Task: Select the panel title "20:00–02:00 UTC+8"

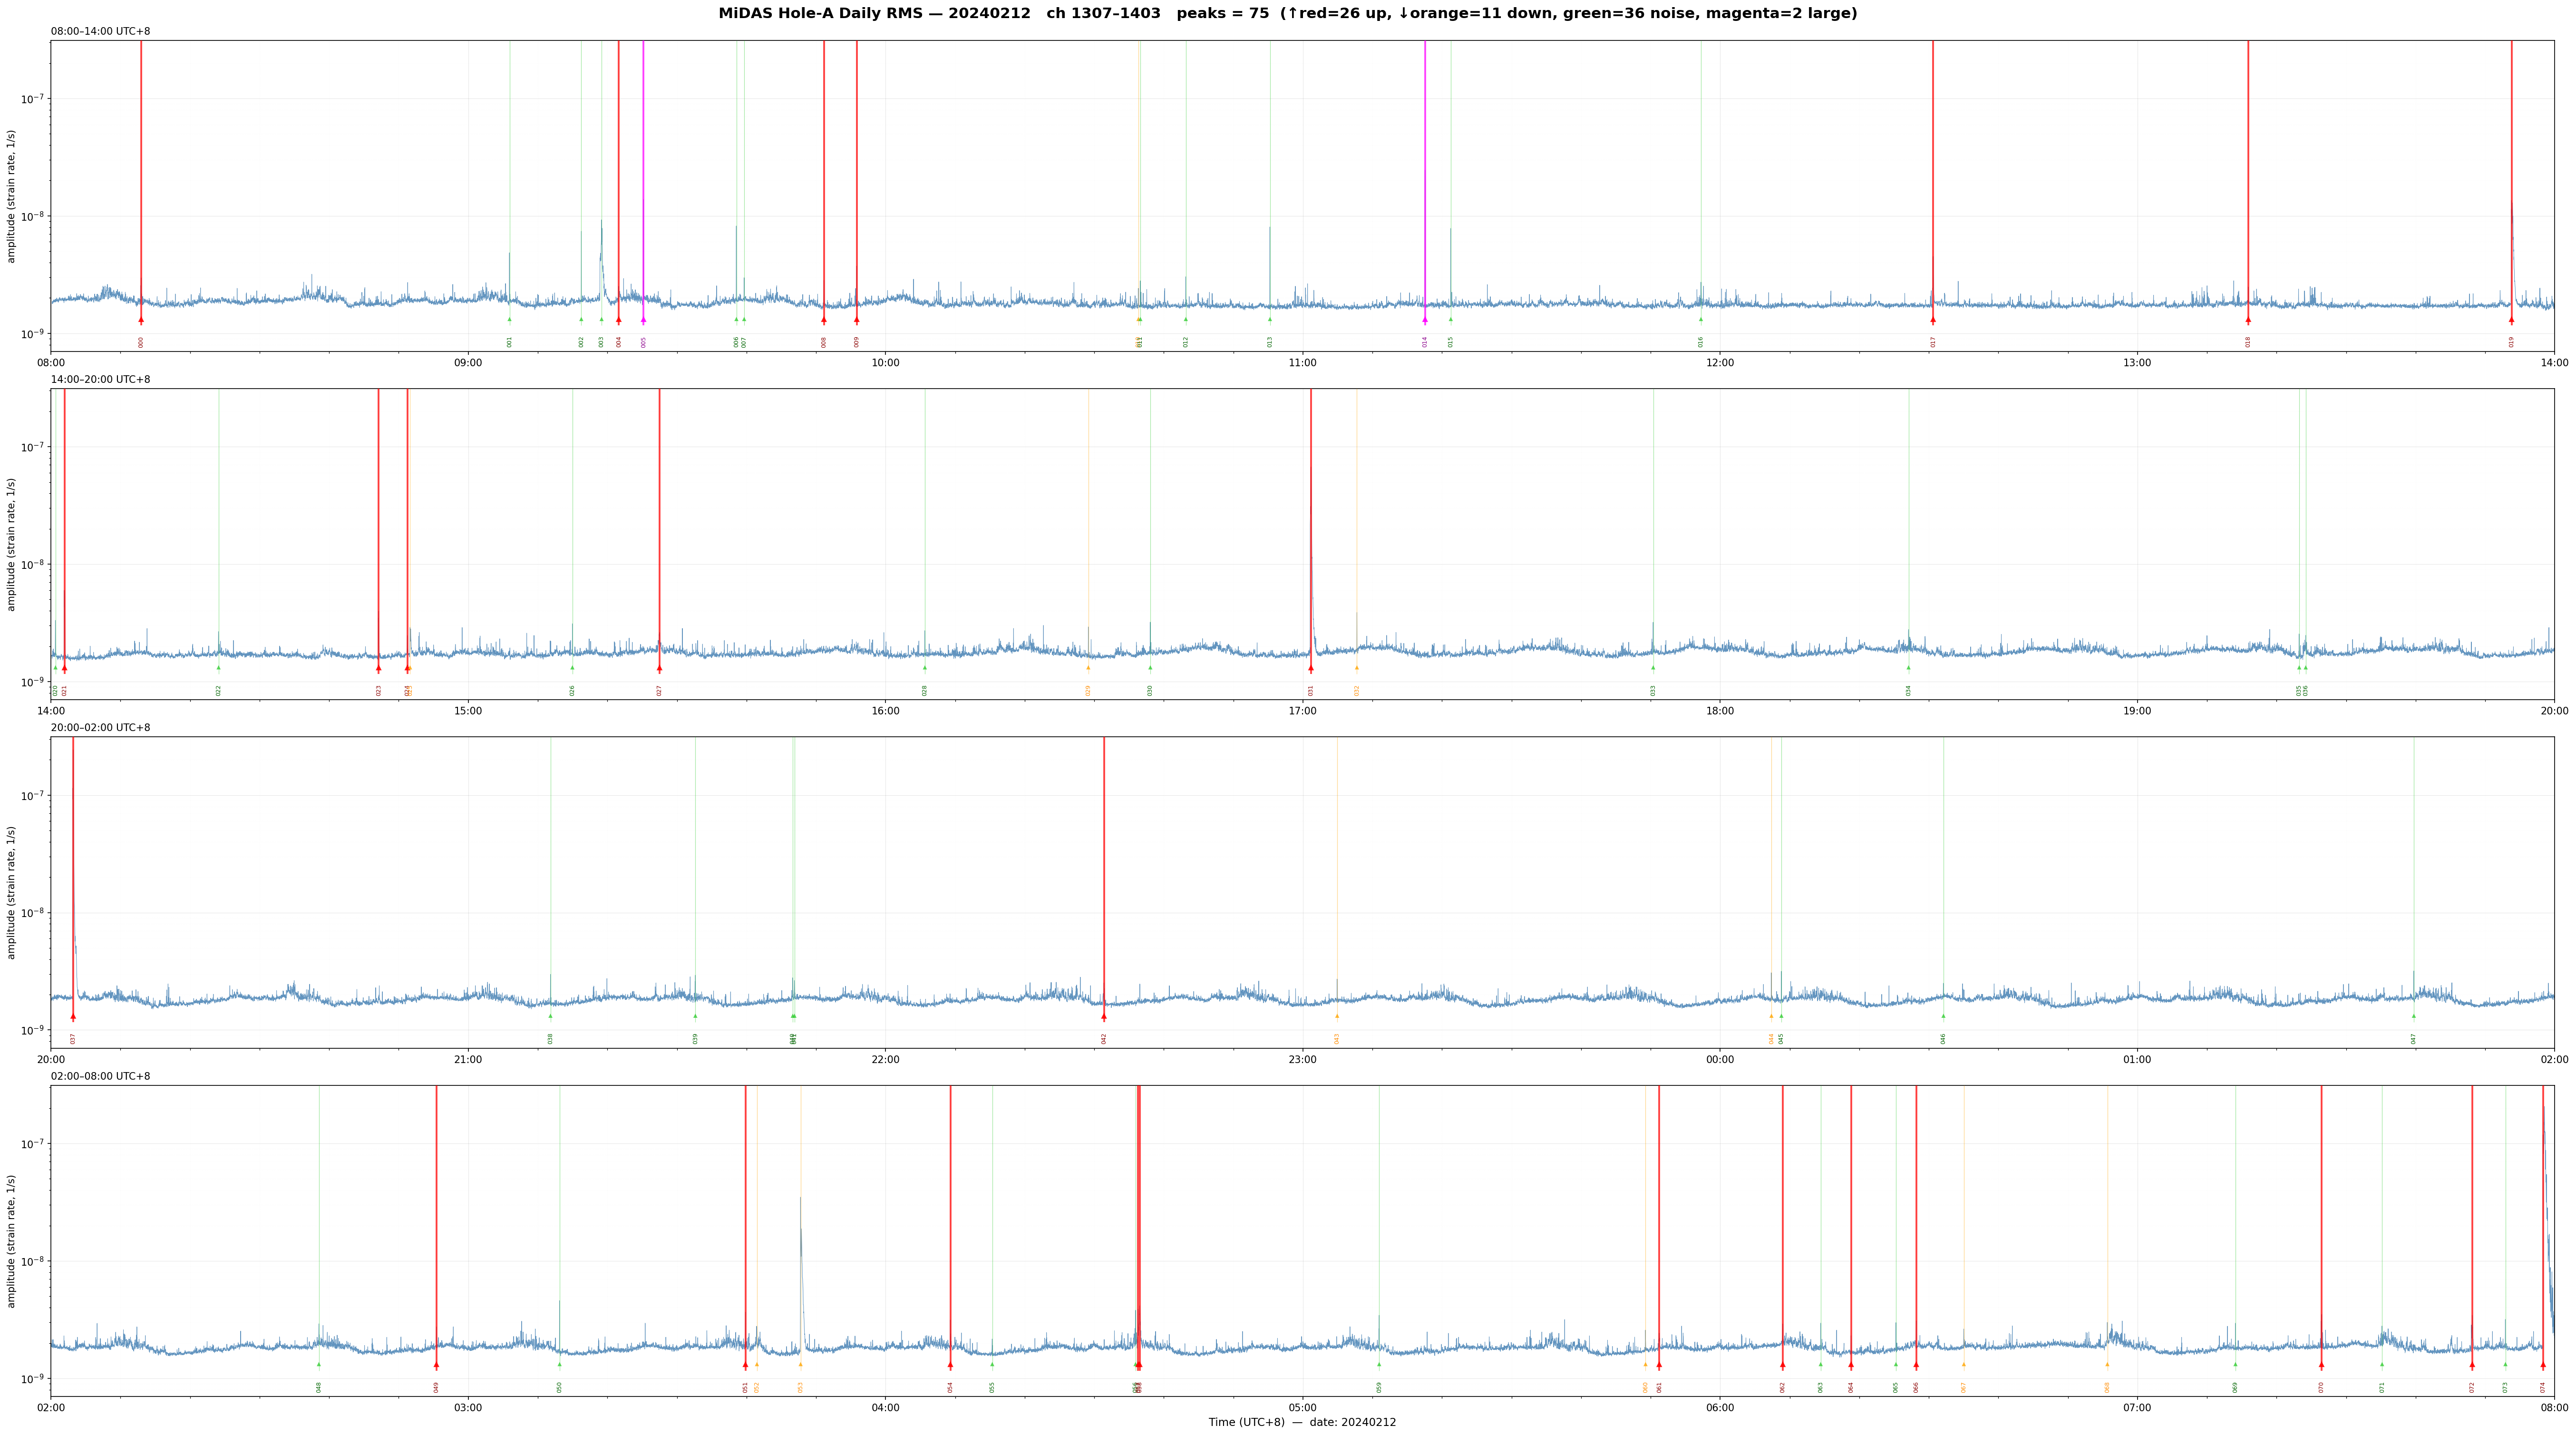Action: [101, 728]
